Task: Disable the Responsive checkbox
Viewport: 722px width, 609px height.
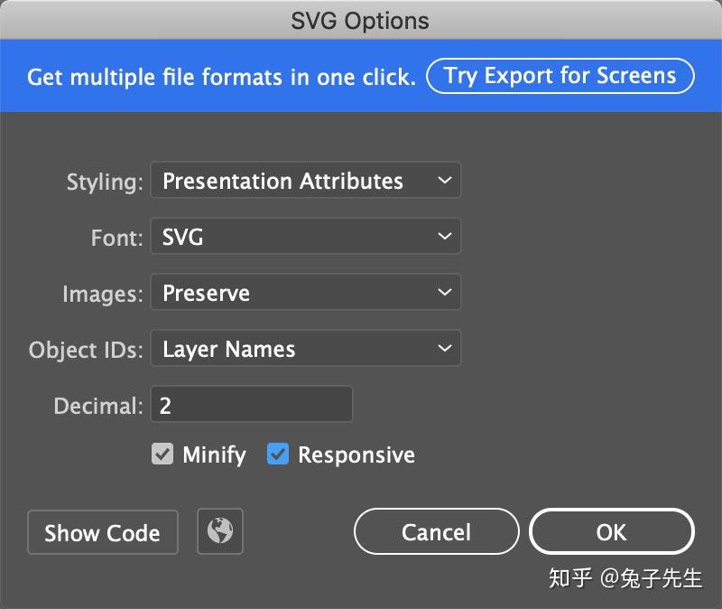Action: [x=278, y=454]
